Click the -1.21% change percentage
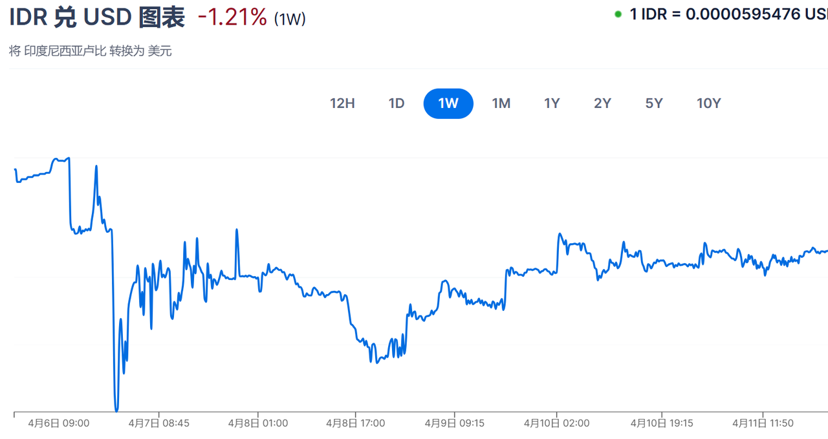Screen dimensions: 828x439 coord(232,17)
